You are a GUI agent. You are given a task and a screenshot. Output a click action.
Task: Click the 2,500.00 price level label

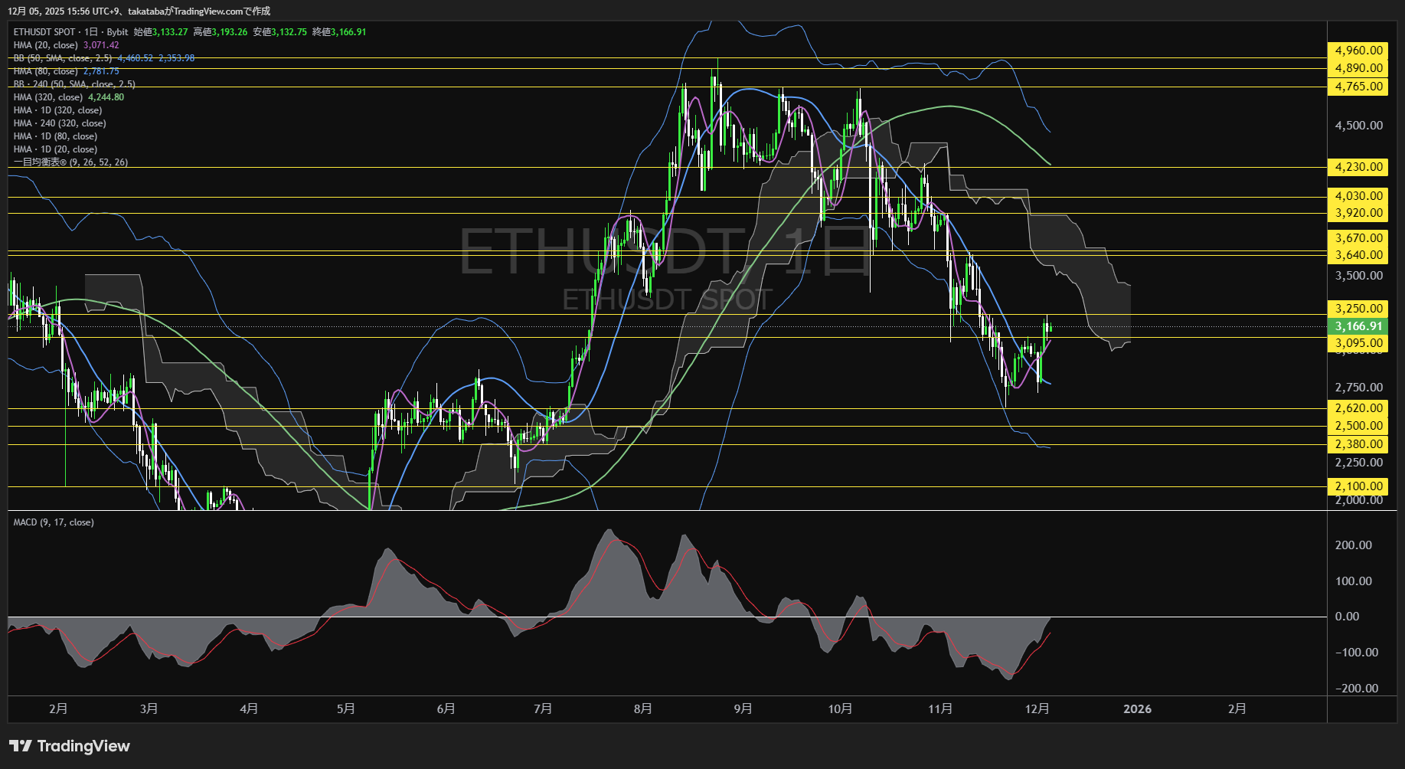tap(1358, 426)
